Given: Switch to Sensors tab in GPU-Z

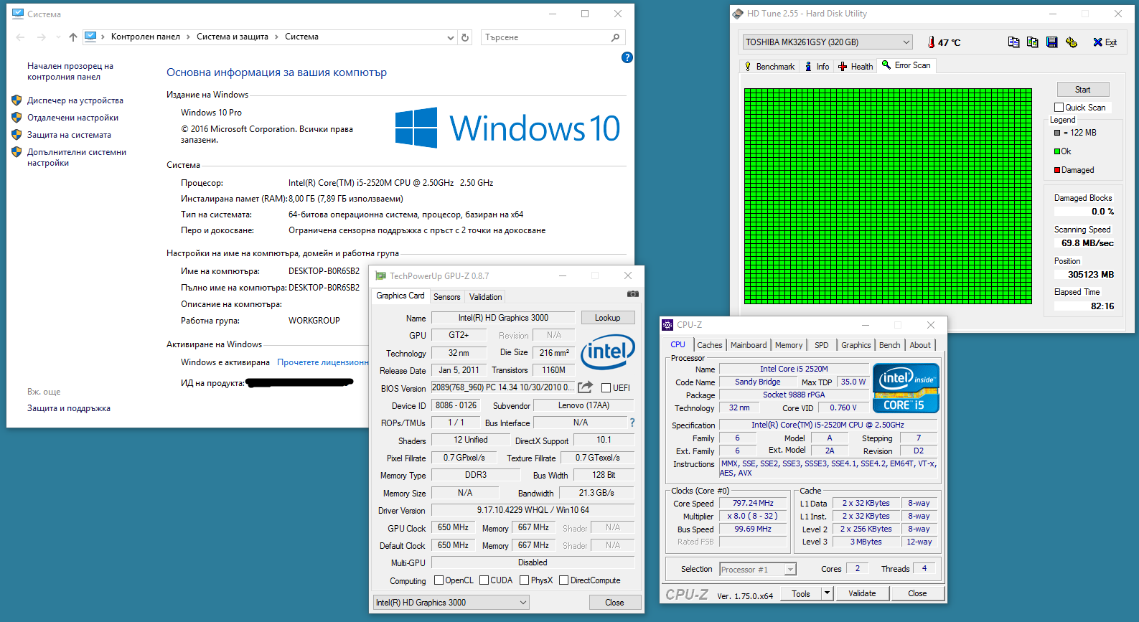Looking at the screenshot, I should (446, 297).
